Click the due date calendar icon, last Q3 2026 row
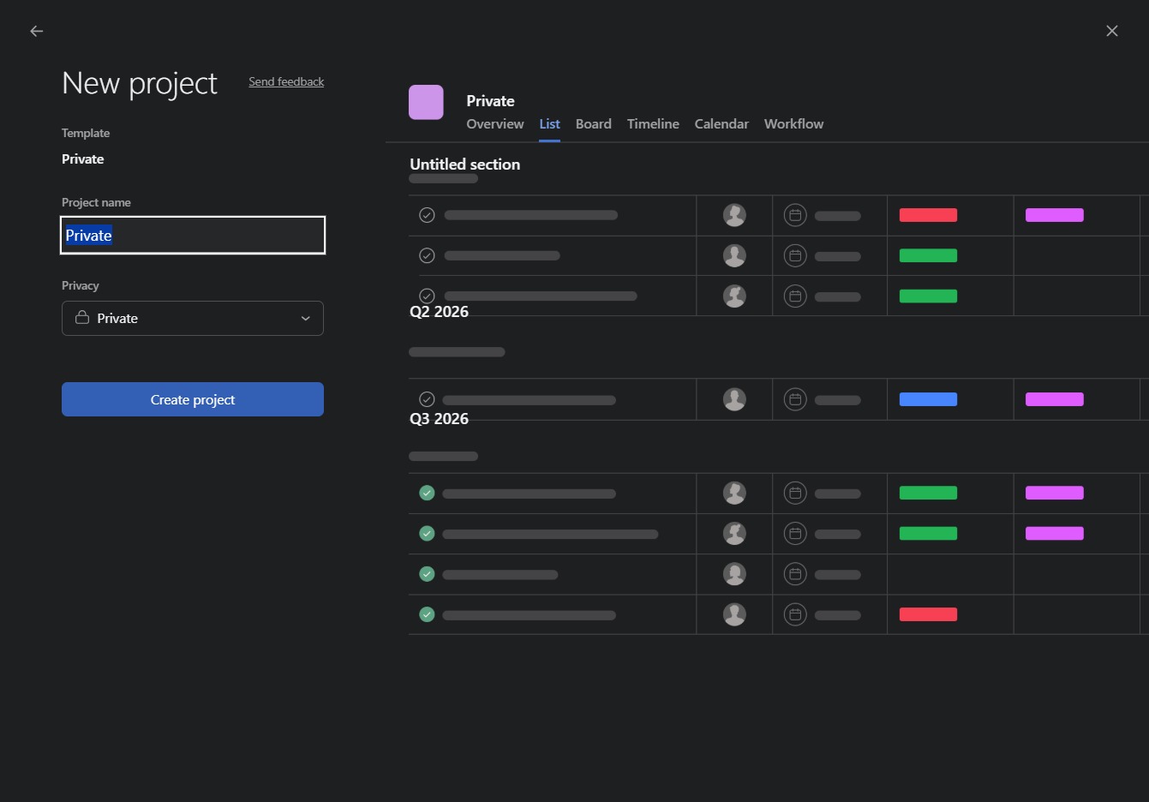The height and width of the screenshot is (802, 1149). tap(795, 614)
